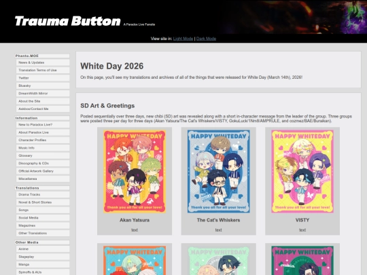Open the text link under VISTY
367x275 pixels.
coord(302,230)
